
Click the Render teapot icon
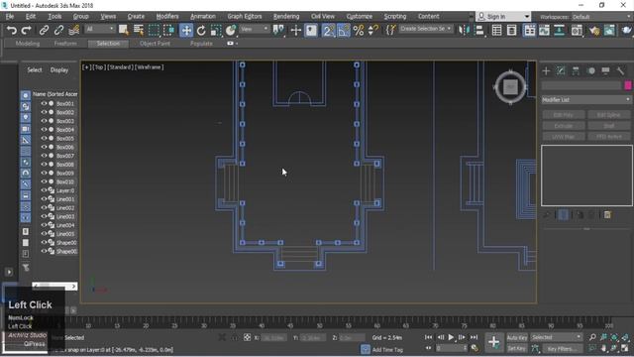tap(626, 30)
